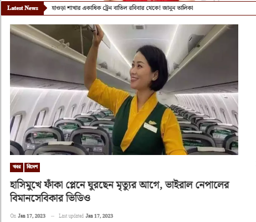This screenshot has height=222, width=256.
Task: Open the Howrah train cancellation ticker headline
Action: pyautogui.click(x=122, y=8)
